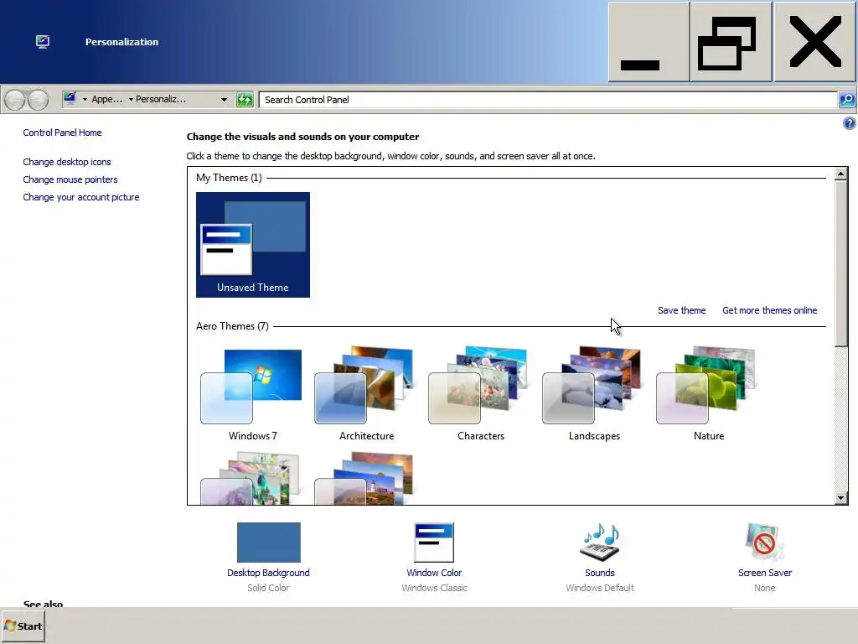Click the theme list scroll down arrow

[x=841, y=498]
